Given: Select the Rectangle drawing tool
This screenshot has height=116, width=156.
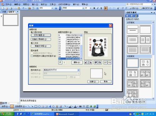Looking at the screenshot, I should pyautogui.click(x=36, y=106).
